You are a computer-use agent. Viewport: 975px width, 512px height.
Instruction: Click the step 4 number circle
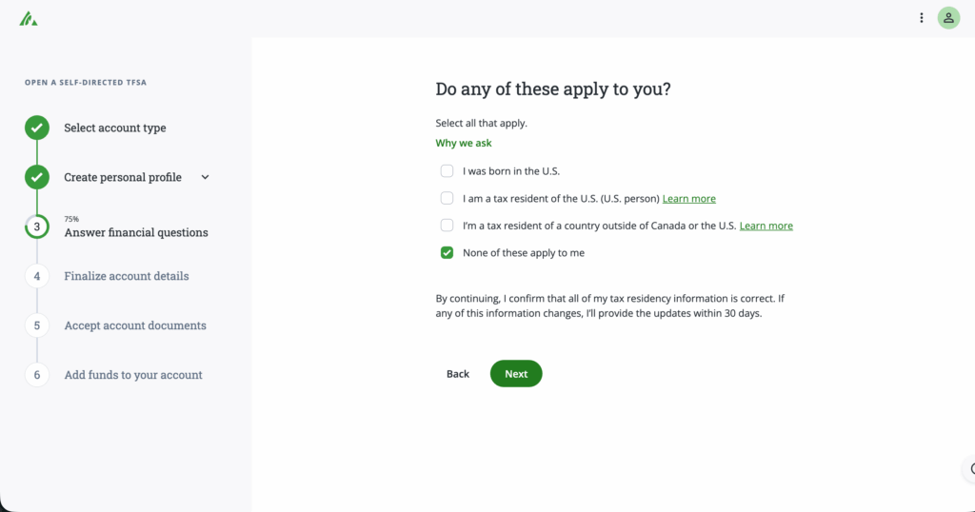[x=37, y=276]
